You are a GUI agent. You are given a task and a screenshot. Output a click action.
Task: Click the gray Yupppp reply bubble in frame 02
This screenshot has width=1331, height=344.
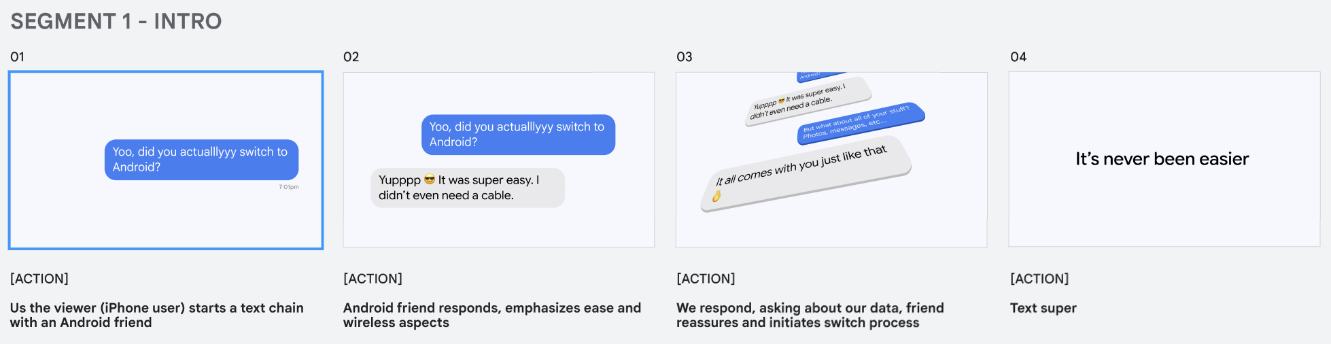[468, 188]
